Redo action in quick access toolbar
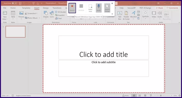Image resolution: width=182 pixels, height=98 pixels. point(29,3)
